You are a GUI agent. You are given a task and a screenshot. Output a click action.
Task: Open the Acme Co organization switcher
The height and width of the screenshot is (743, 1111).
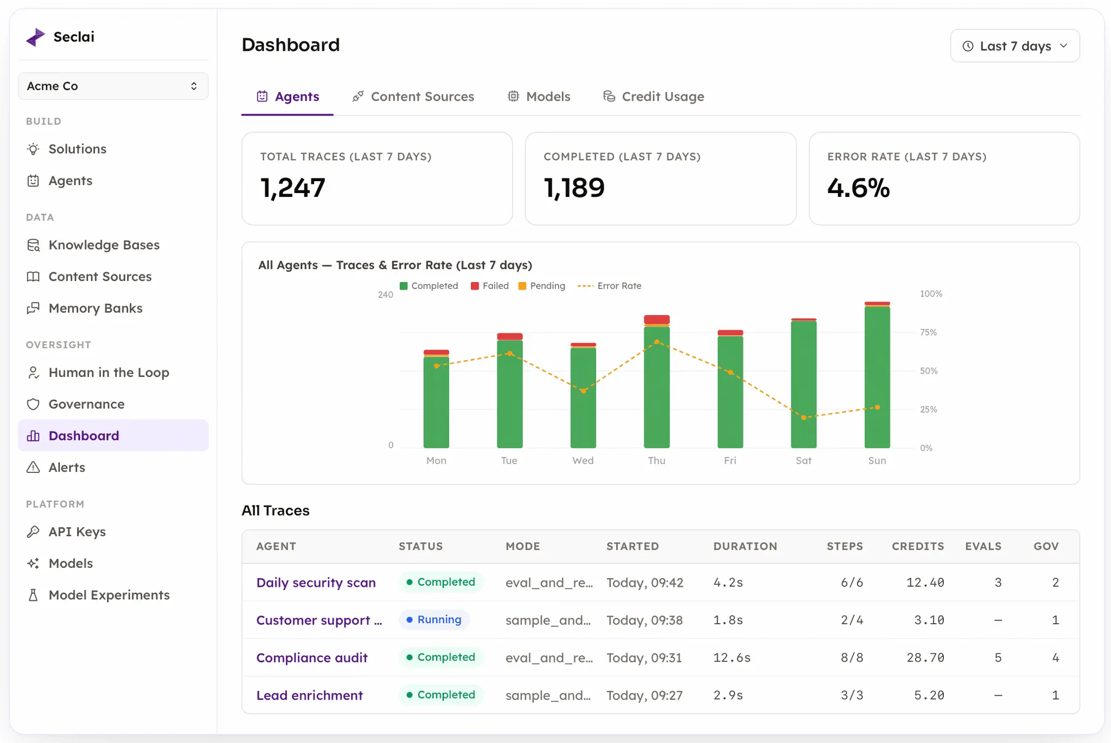(x=113, y=86)
